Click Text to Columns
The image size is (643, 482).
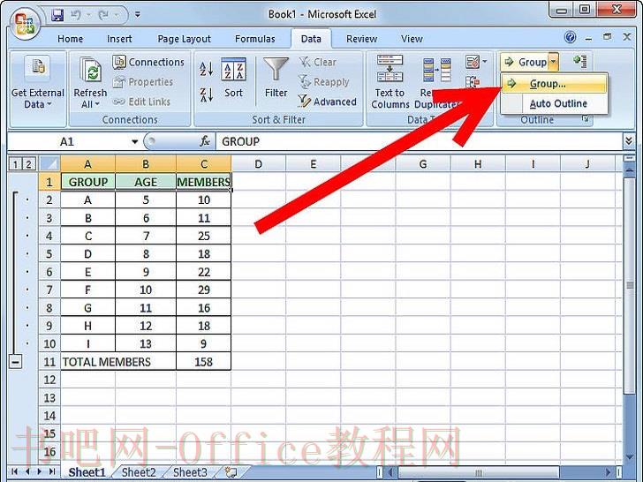point(390,82)
